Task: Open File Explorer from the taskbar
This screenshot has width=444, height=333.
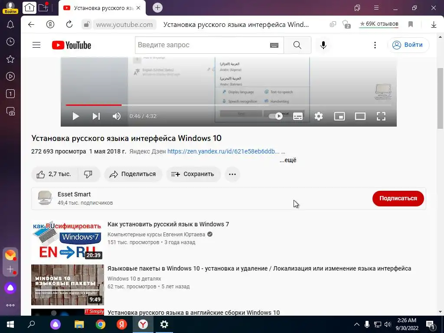Action: [x=79, y=324]
